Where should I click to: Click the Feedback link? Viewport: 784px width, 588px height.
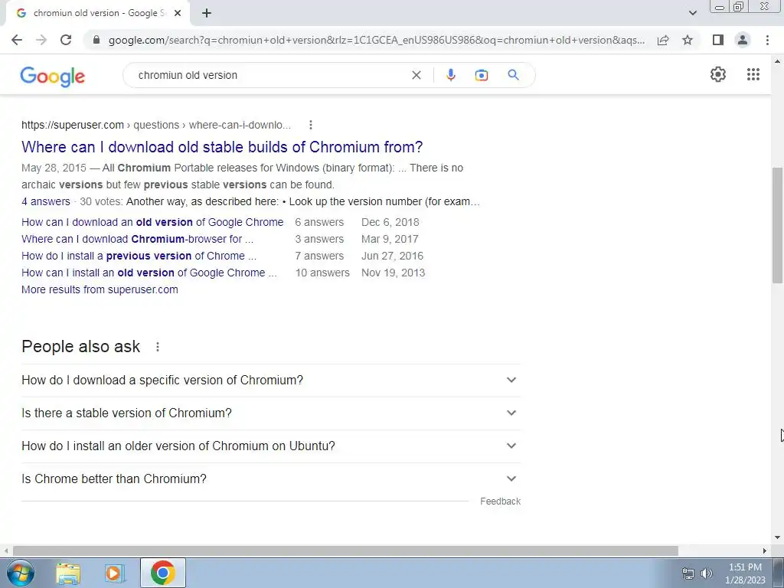(x=500, y=501)
